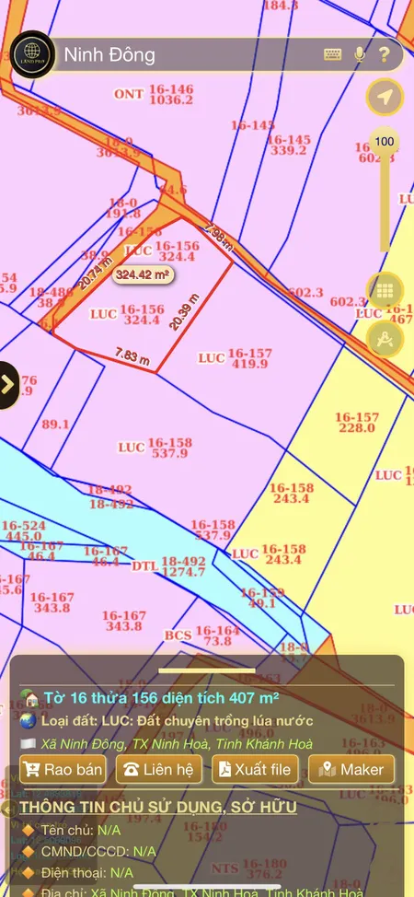Open Xã Ninh Đông, TX Ninh Hoà address link

coord(177,744)
